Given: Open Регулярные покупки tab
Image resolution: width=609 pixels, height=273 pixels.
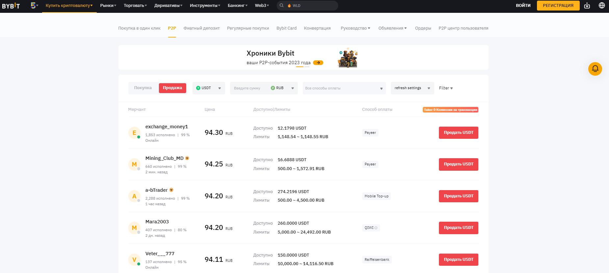Looking at the screenshot, I should click(x=248, y=28).
